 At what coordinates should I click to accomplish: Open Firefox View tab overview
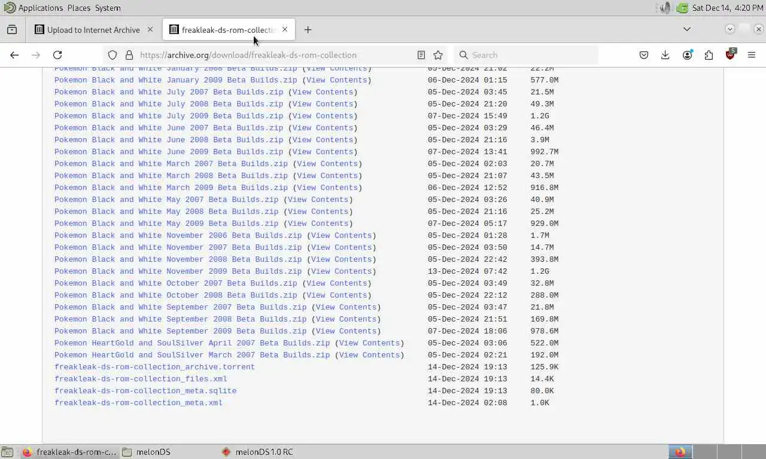[12, 29]
